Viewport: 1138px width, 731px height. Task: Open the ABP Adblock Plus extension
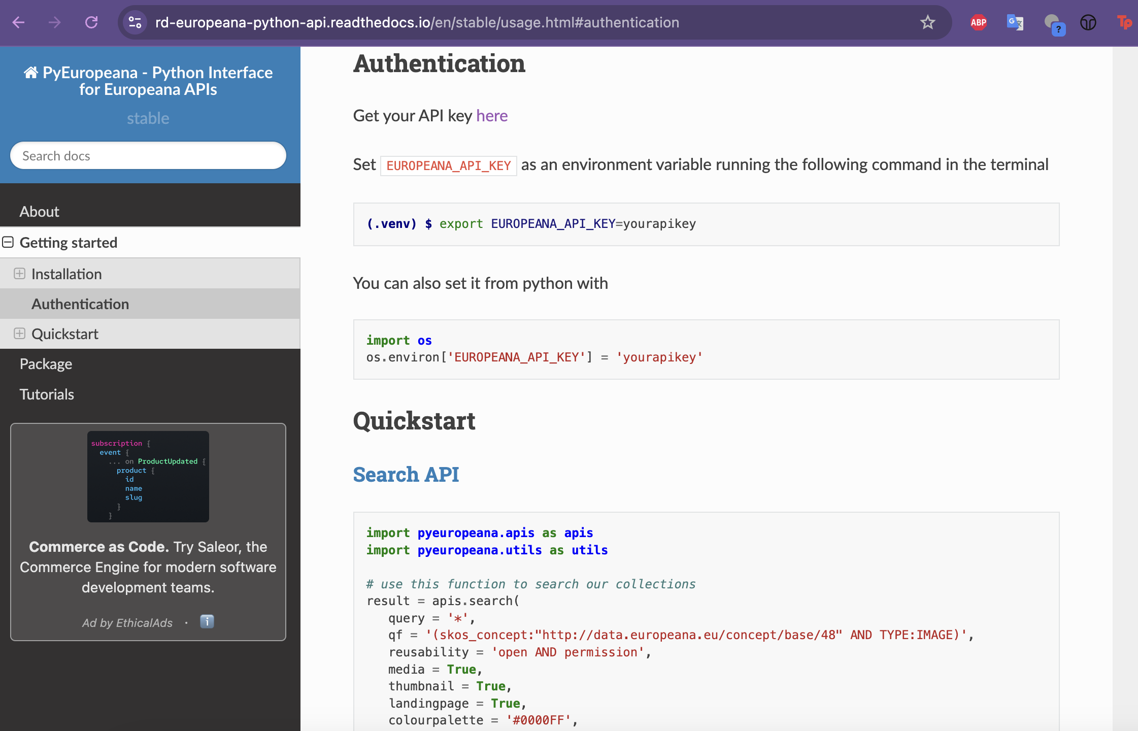tap(978, 22)
